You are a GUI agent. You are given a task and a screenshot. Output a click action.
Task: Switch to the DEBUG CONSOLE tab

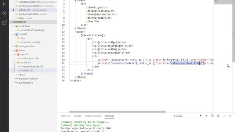tap(93, 116)
